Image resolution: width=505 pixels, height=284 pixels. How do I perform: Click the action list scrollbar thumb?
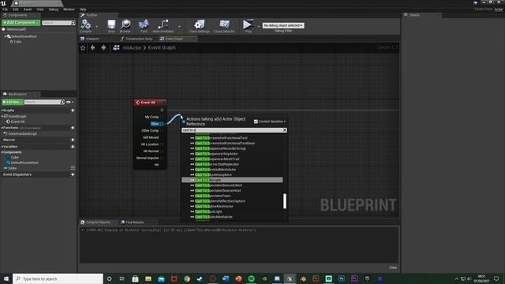285,201
